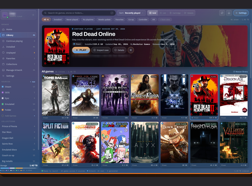Click the Red Dead Redemption II cover in hero
Viewport: 252px width, 186px height.
(57, 46)
